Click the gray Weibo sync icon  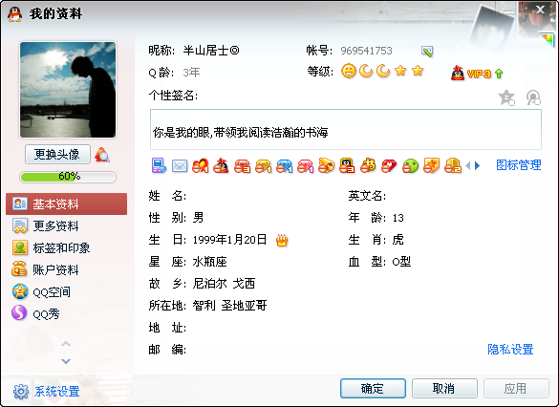pos(533,98)
